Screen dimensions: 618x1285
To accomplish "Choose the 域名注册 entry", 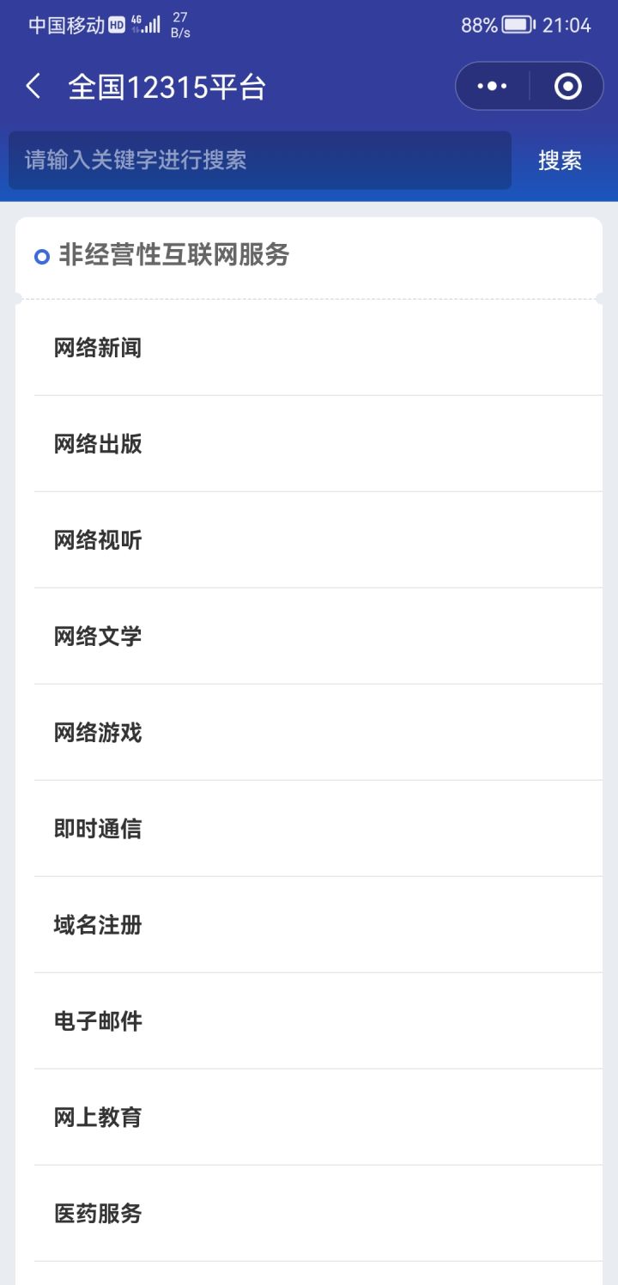I will pyautogui.click(x=98, y=925).
